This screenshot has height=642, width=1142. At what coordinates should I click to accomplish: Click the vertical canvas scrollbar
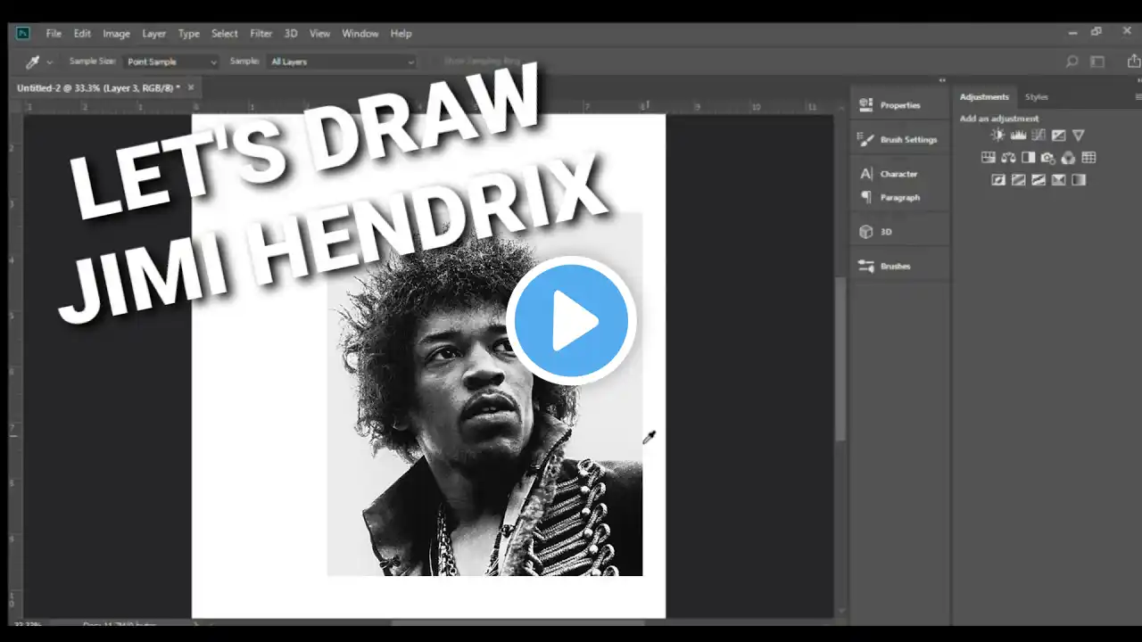(840, 359)
